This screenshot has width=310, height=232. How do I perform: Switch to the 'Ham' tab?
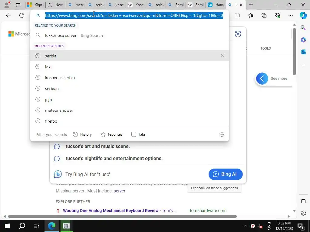216,5
